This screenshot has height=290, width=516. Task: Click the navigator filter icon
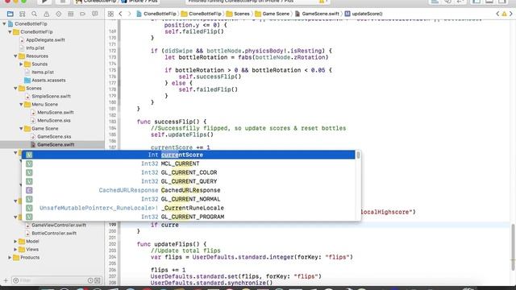click(x=15, y=280)
